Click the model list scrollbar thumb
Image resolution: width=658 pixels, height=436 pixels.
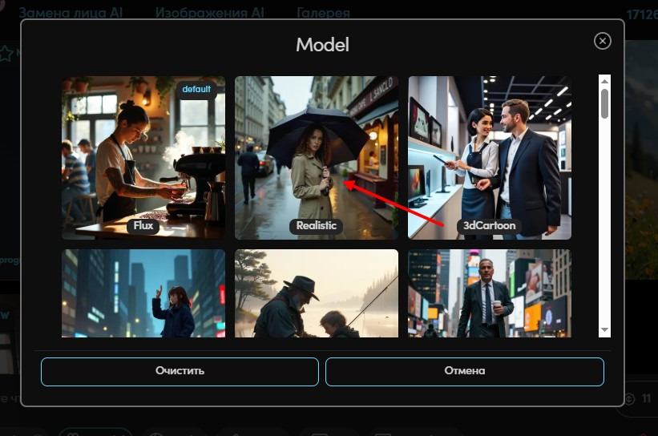(604, 104)
